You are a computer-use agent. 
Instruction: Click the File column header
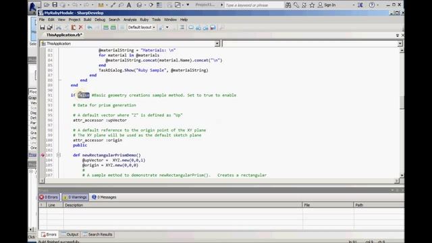328,205
